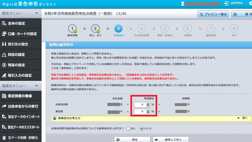Click the 経費の家事按分 section header
Image resolution: width=252 pixels, height=142 pixels.
(149, 45)
